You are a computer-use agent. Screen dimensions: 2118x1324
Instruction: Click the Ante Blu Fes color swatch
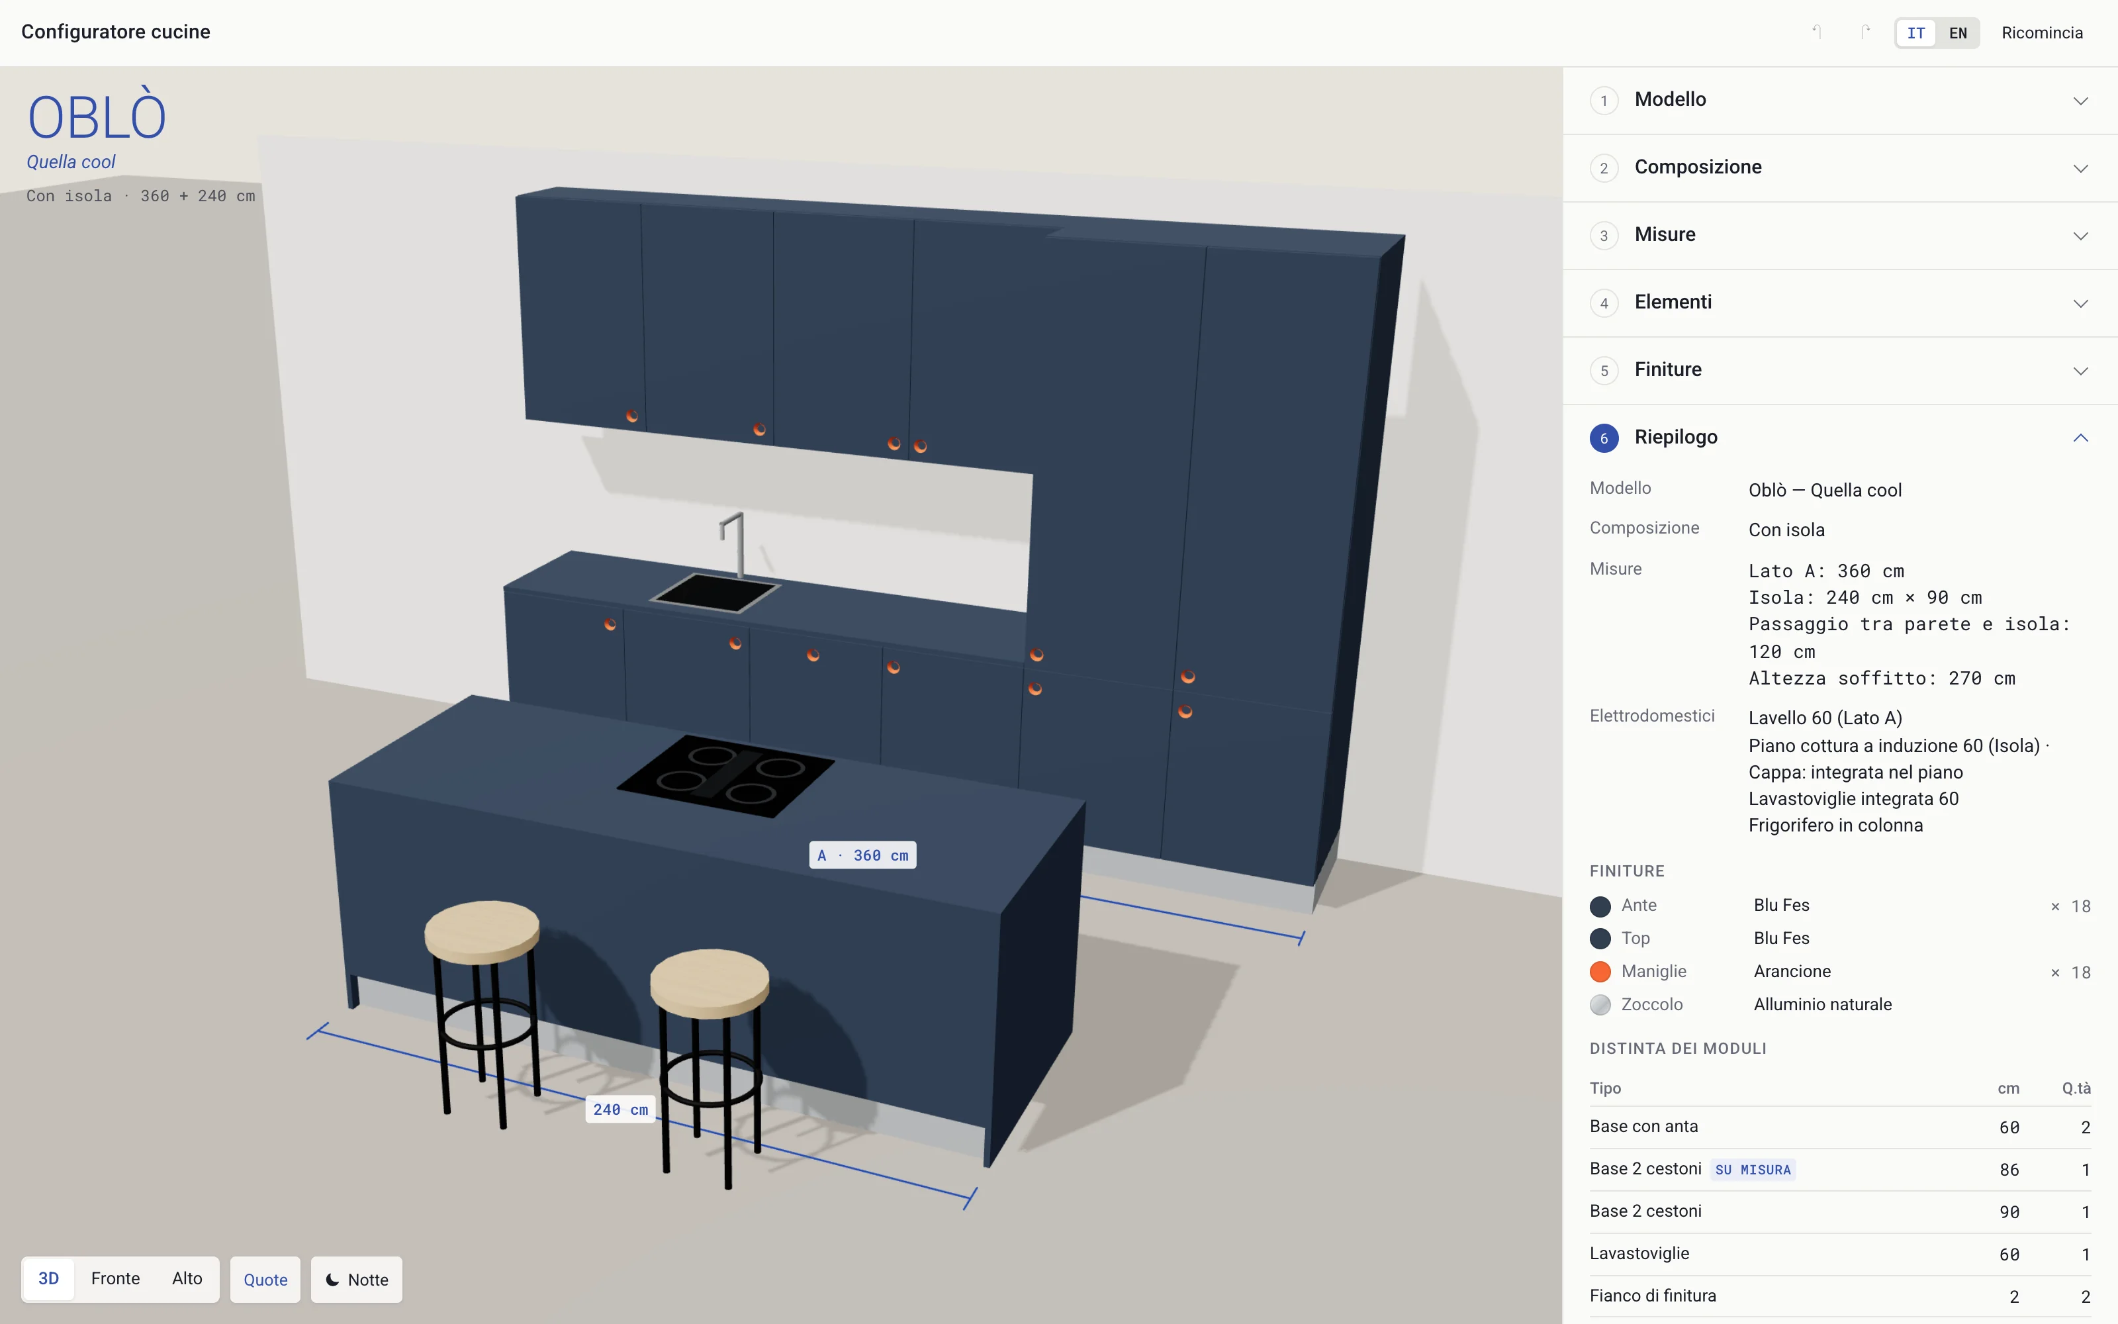point(1600,906)
